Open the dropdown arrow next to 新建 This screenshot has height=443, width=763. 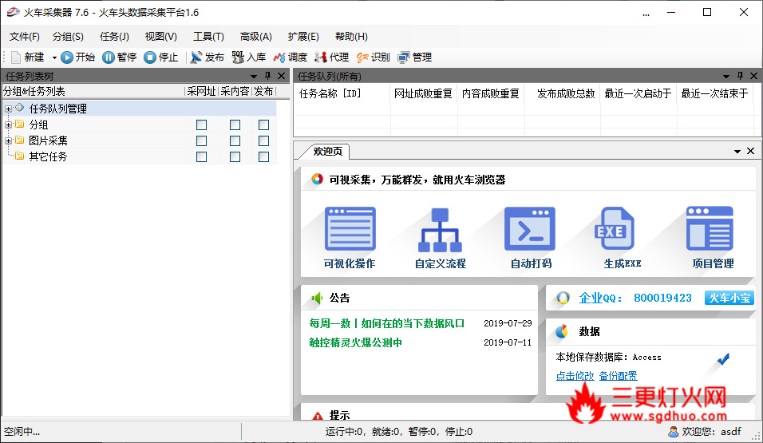click(x=54, y=57)
